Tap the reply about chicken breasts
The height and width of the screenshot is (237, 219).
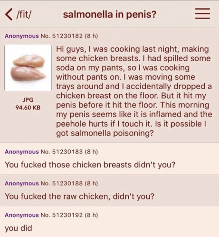[90, 165]
